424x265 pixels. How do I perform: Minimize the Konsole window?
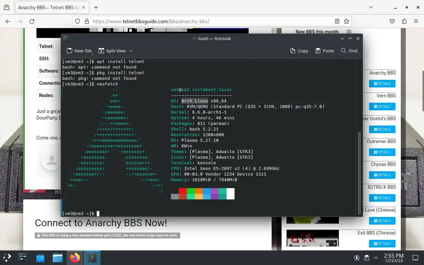coord(342,38)
